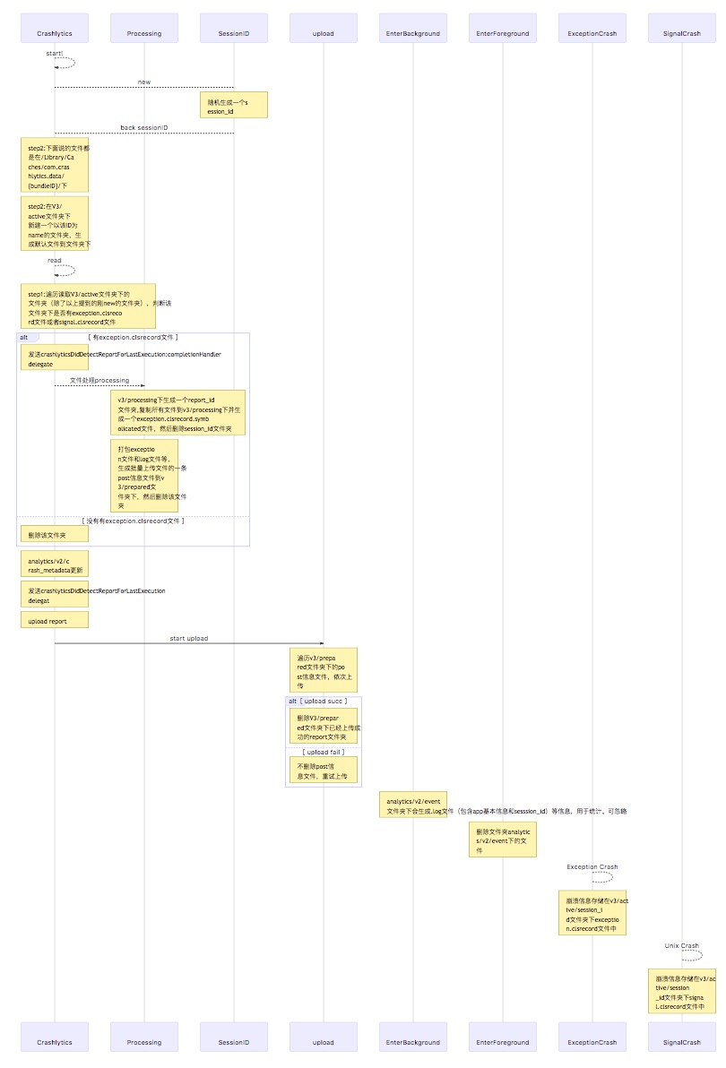Viewport: 726px width, 1068px height.
Task: Click the '[ upload succ ]' condition label
Action: (x=324, y=701)
